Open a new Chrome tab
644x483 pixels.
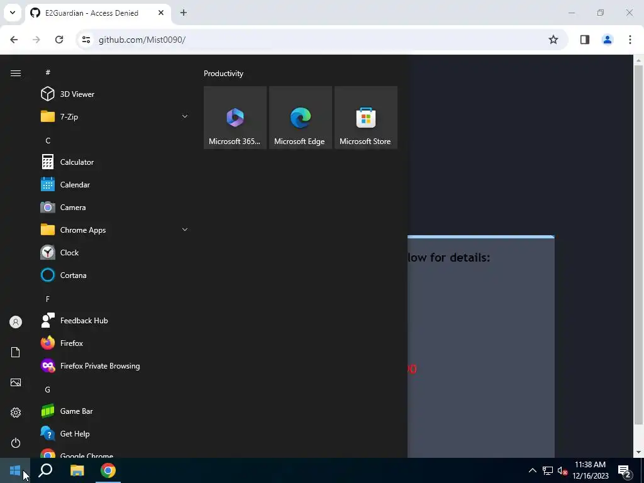183,13
